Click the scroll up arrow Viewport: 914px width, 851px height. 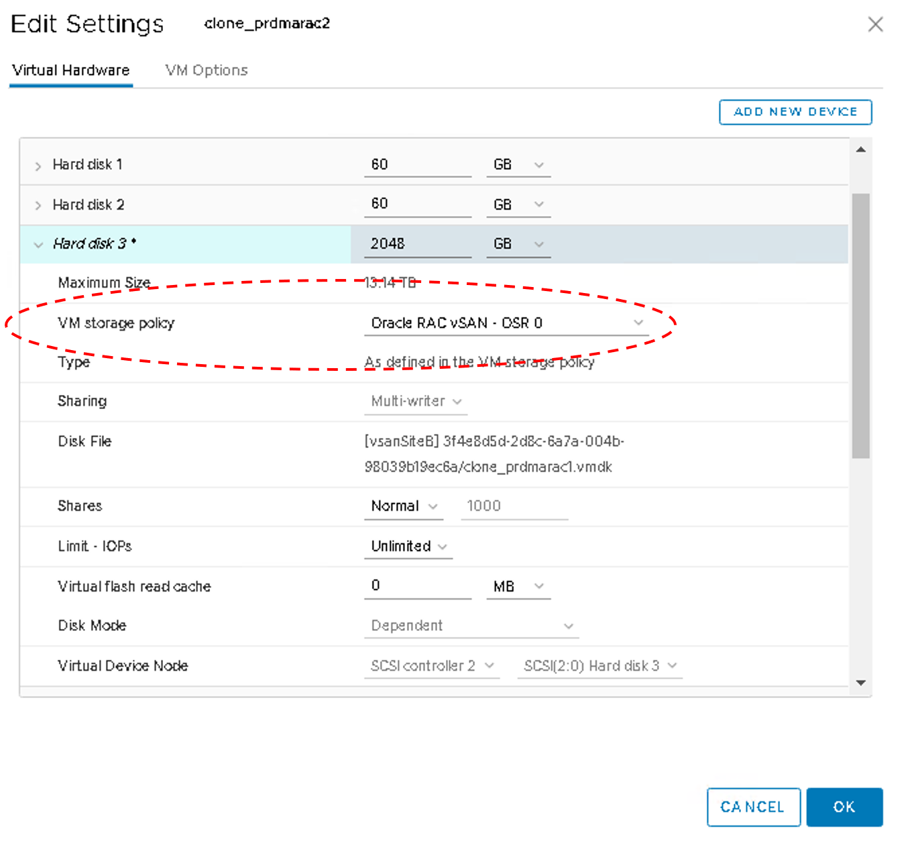[861, 150]
